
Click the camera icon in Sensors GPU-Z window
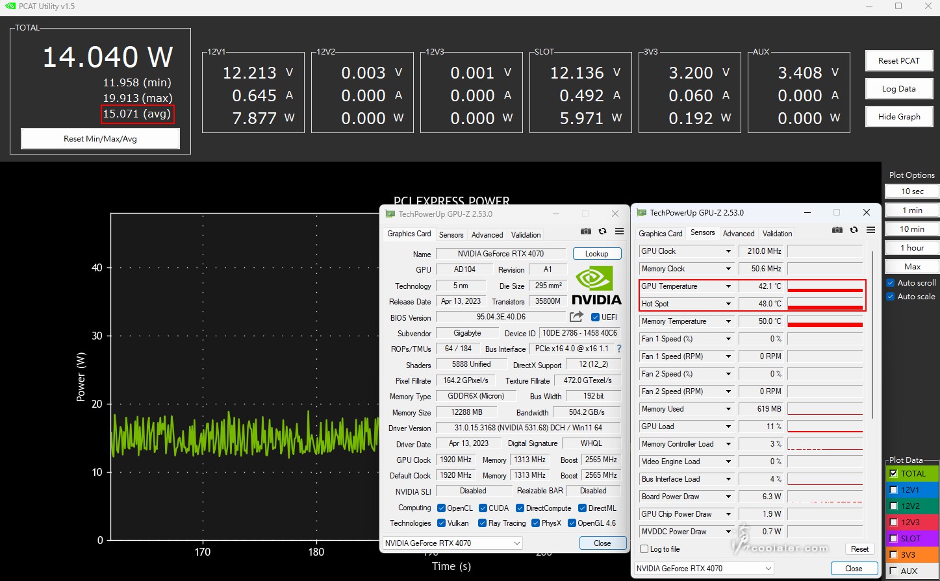[x=837, y=230]
